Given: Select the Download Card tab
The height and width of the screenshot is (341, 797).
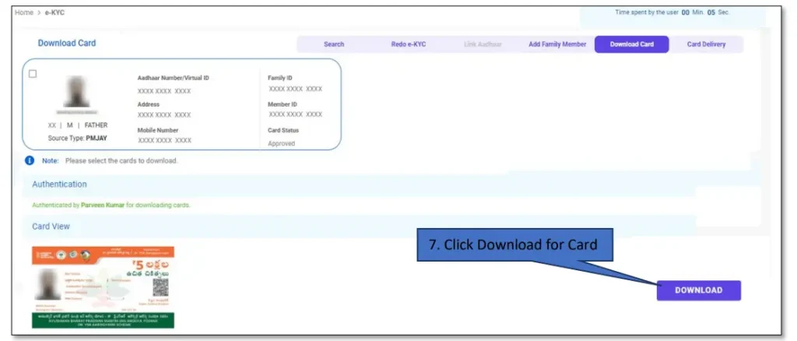Looking at the screenshot, I should pos(632,44).
